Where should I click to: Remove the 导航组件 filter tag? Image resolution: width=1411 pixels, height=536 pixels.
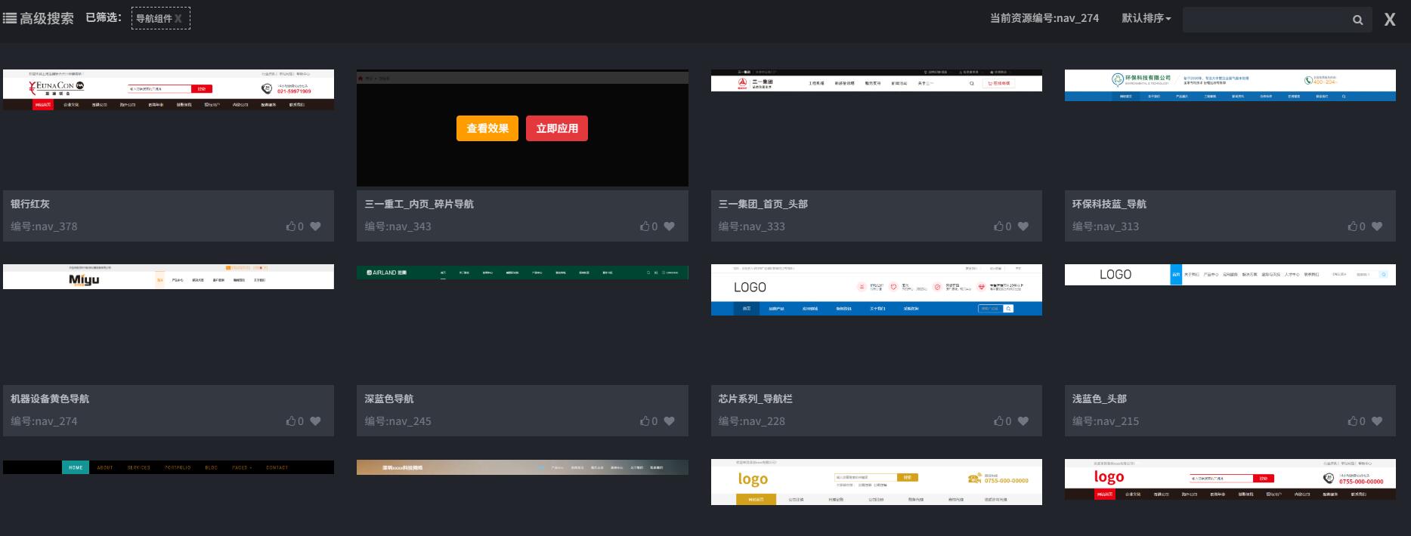tap(178, 18)
